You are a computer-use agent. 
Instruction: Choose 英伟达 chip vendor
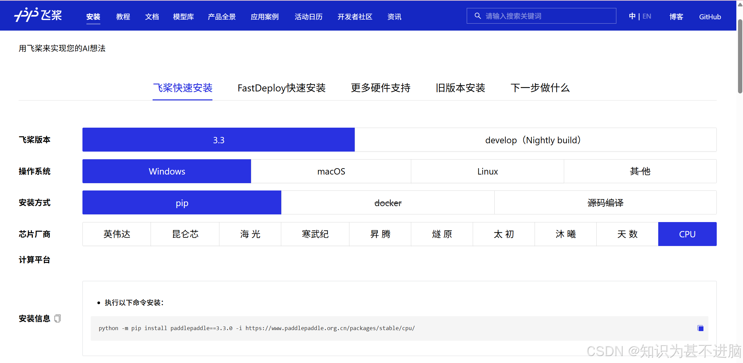[117, 234]
